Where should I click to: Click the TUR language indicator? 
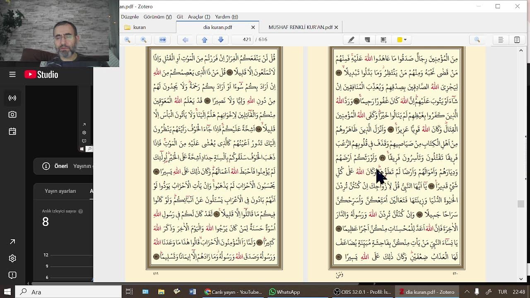click(503, 292)
